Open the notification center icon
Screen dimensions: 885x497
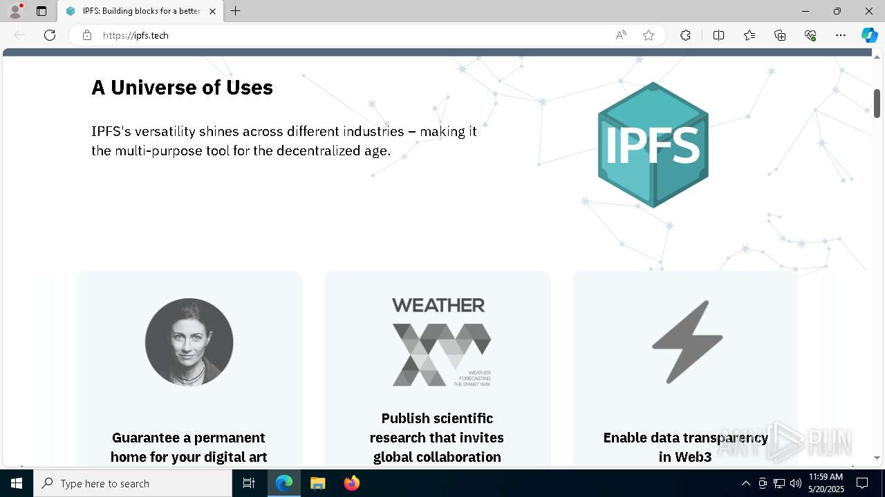click(863, 483)
